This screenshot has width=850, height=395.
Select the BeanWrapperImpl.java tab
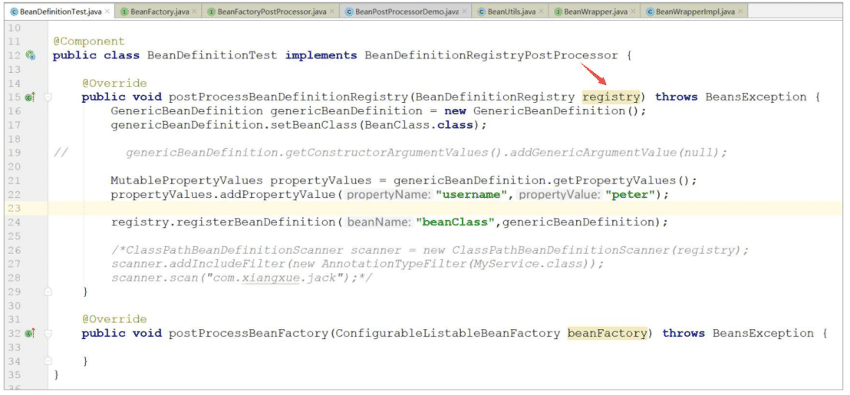point(694,12)
